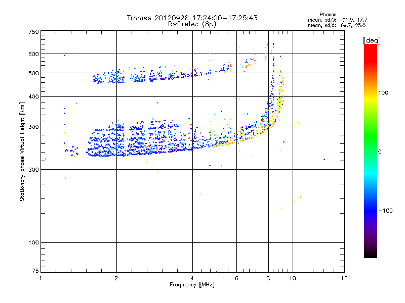Click the 'Stationary phase Virtual Height [km]' axis label
The width and height of the screenshot is (405, 303).
point(22,151)
